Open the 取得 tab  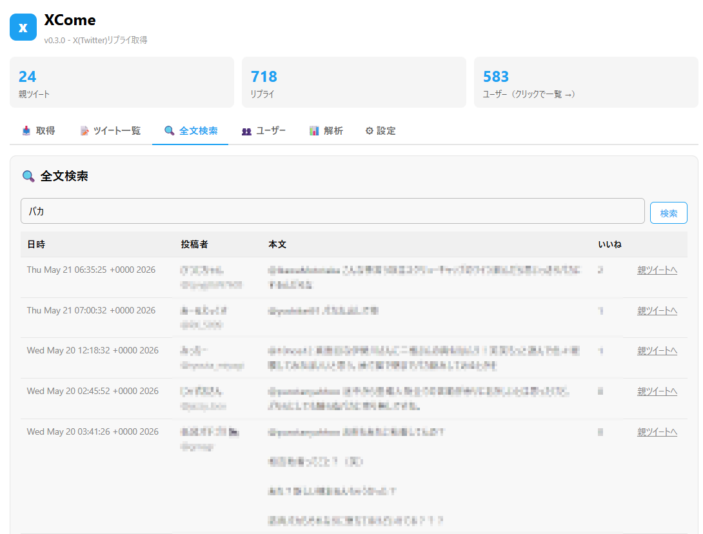tap(39, 130)
